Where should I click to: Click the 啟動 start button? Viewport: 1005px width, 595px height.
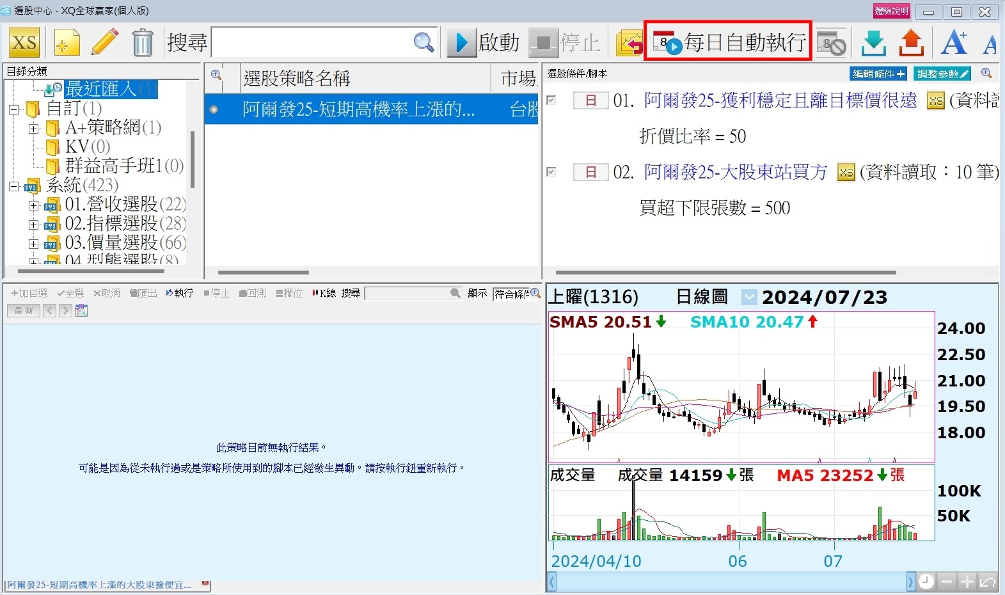coord(484,43)
